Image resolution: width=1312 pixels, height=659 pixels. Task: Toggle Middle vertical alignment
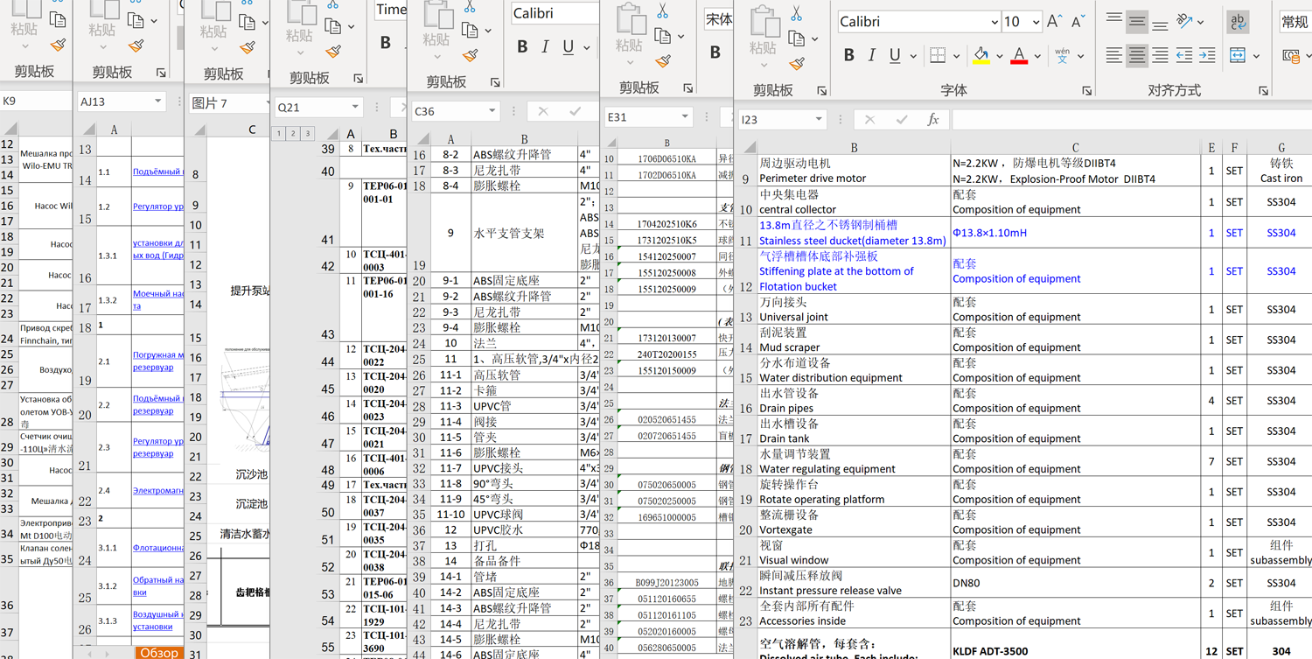pos(1136,22)
